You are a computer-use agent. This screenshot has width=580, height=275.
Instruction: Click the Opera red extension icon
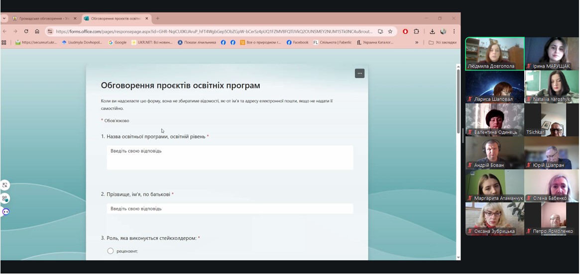[405, 31]
